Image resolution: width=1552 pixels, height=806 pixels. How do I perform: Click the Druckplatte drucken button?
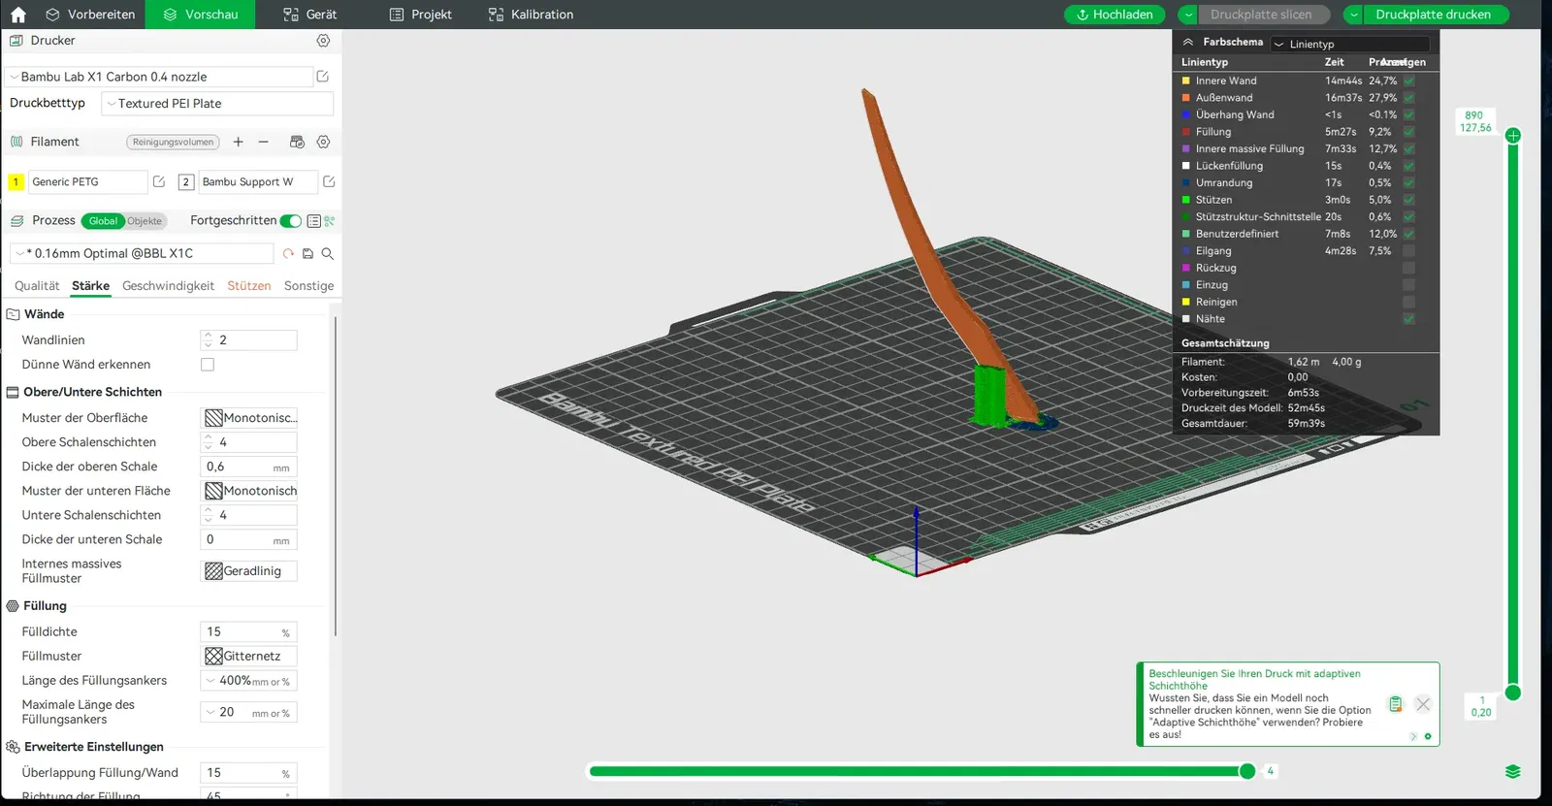pos(1432,15)
